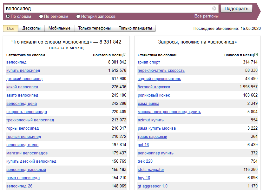Open statistics for купить велосипед
Screen dimensions: 263x190
23,71
